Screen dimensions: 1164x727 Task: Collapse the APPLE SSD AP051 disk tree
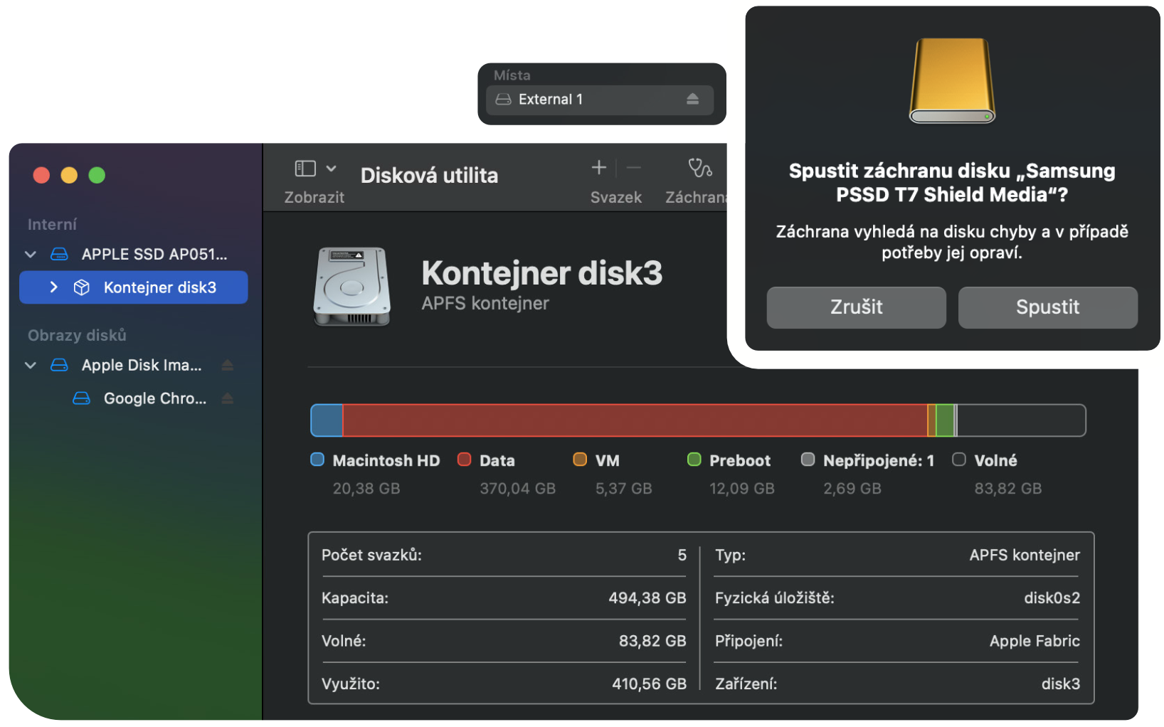tap(31, 254)
